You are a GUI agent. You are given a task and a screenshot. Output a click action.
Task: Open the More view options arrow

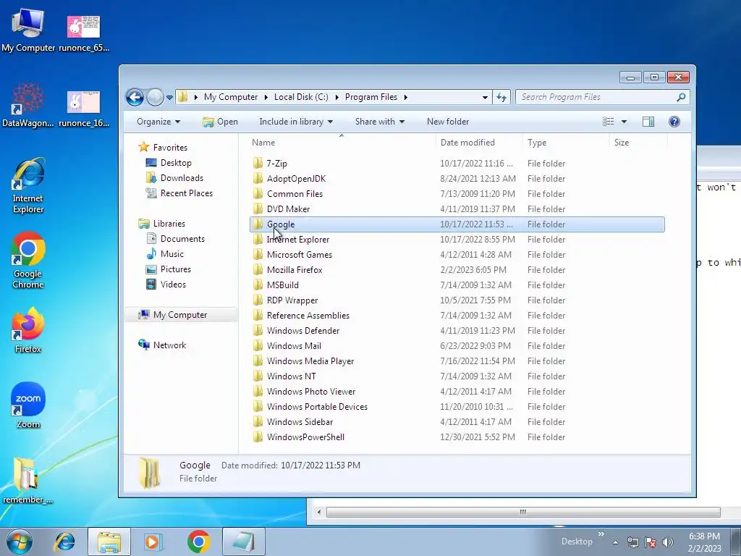tap(624, 122)
